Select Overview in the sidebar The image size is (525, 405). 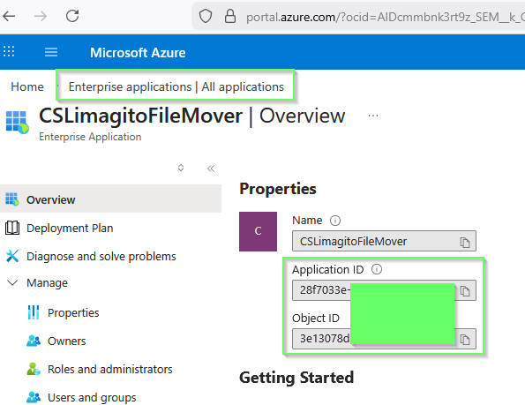click(x=110, y=199)
